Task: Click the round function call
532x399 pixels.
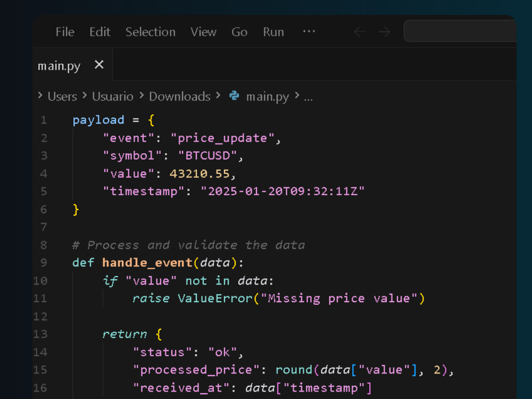Action: click(294, 370)
